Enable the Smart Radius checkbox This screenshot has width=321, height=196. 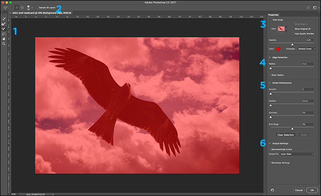[270, 75]
